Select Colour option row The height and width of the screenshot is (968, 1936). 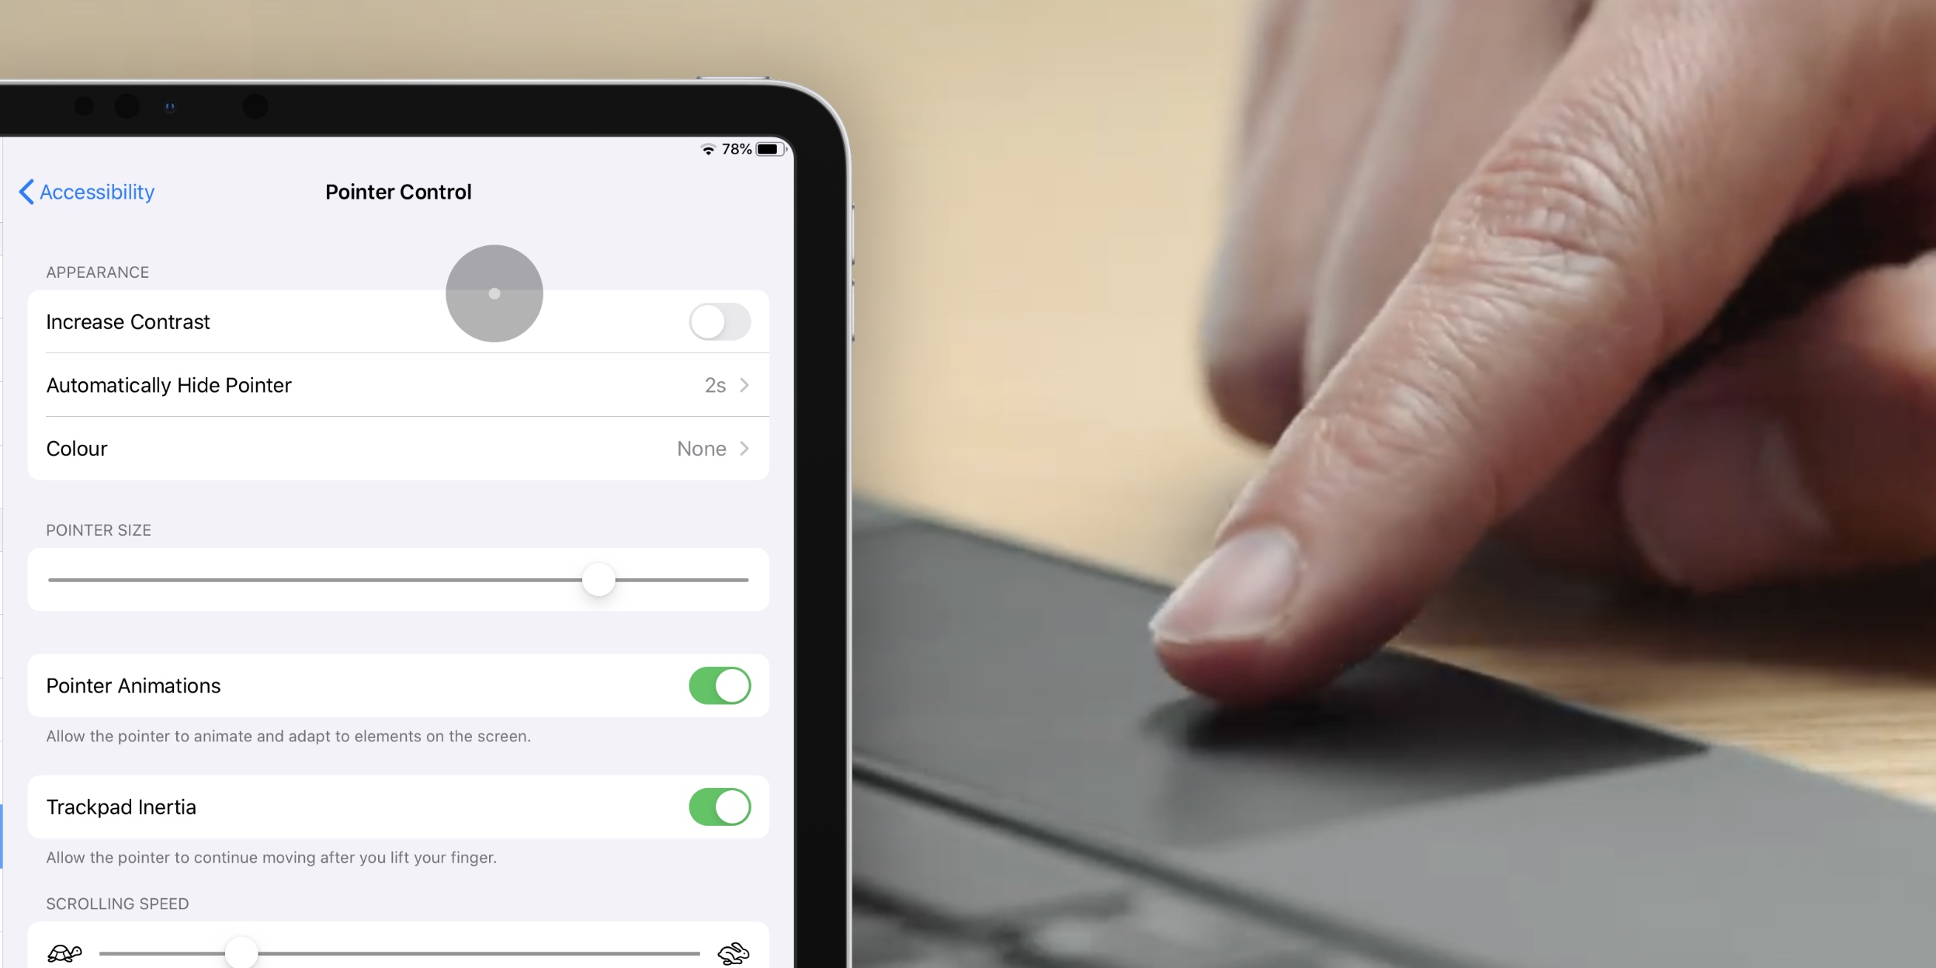[x=397, y=448]
